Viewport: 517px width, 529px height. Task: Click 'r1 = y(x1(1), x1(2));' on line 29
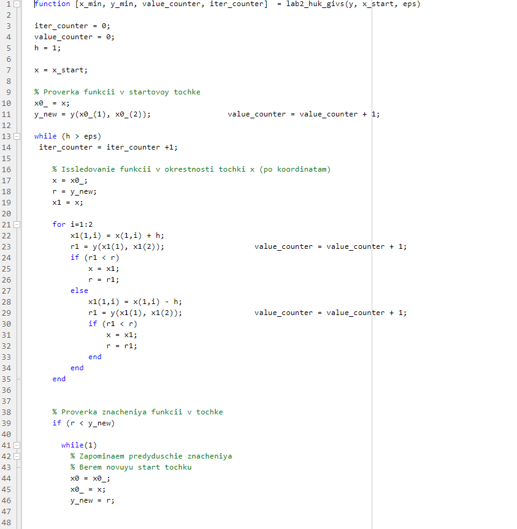[135, 313]
